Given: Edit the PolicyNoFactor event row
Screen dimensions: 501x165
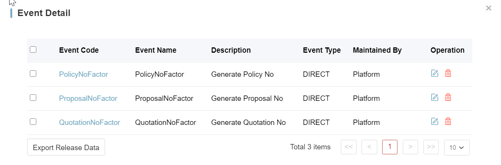Looking at the screenshot, I should coord(435,74).
